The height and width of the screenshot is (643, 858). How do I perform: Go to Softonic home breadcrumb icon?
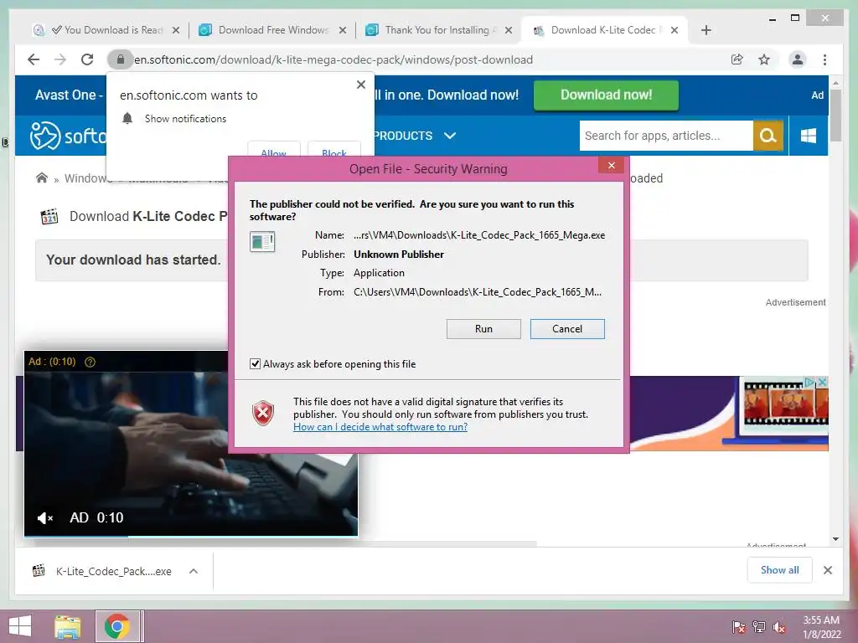[x=42, y=178]
